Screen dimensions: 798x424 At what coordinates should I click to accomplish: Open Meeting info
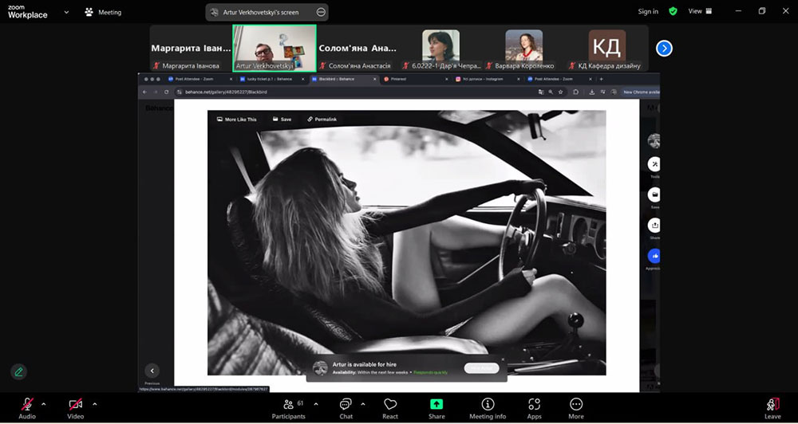pyautogui.click(x=488, y=409)
